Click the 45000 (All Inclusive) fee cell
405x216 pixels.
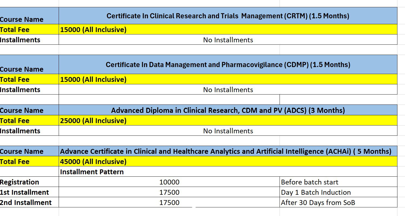[93, 162]
